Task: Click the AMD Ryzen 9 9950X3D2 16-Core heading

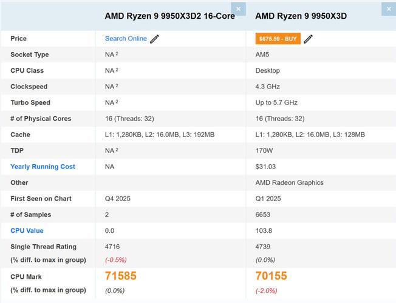Action: (169, 16)
